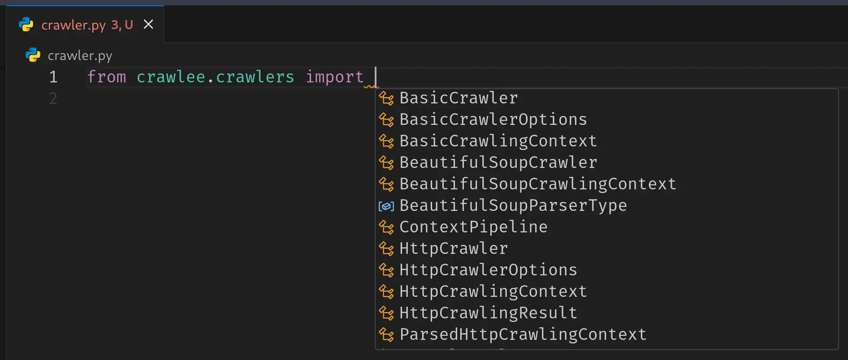This screenshot has height=360, width=848.
Task: Pick ContextPipeline from the completion list
Action: pos(606,227)
